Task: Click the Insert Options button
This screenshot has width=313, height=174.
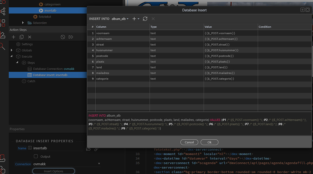Action: coord(53,171)
